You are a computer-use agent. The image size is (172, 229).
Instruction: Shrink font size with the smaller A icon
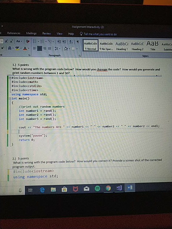(x=11, y=41)
